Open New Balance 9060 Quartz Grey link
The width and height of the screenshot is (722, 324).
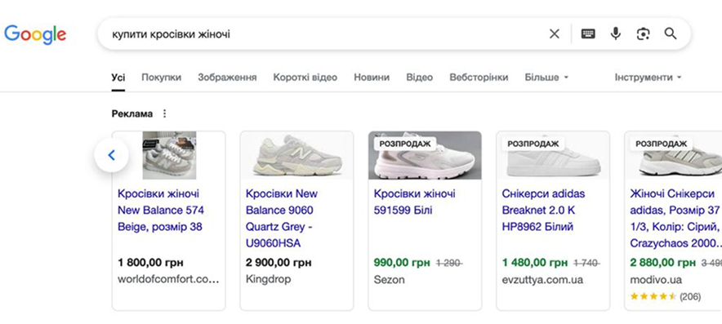tap(281, 219)
